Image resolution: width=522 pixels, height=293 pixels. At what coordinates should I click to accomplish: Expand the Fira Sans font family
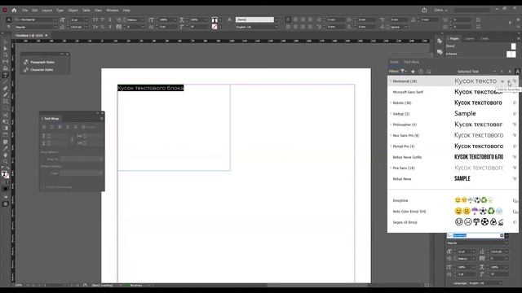(x=391, y=168)
